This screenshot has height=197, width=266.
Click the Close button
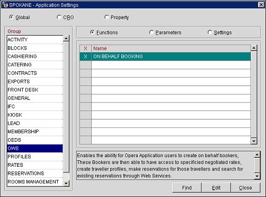[245, 187]
